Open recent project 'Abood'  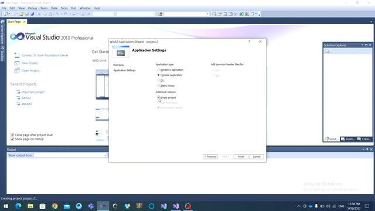point(26,98)
